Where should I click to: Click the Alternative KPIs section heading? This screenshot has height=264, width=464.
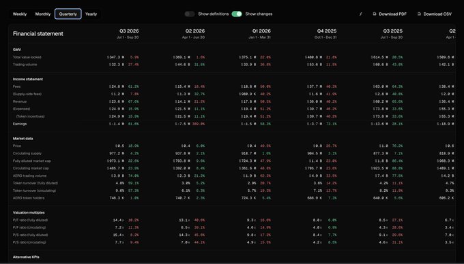[x=26, y=257]
